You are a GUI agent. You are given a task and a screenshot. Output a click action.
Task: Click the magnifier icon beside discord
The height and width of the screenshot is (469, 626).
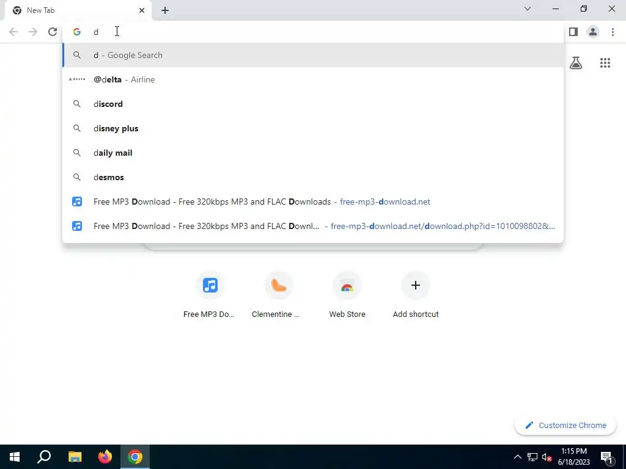click(x=76, y=104)
